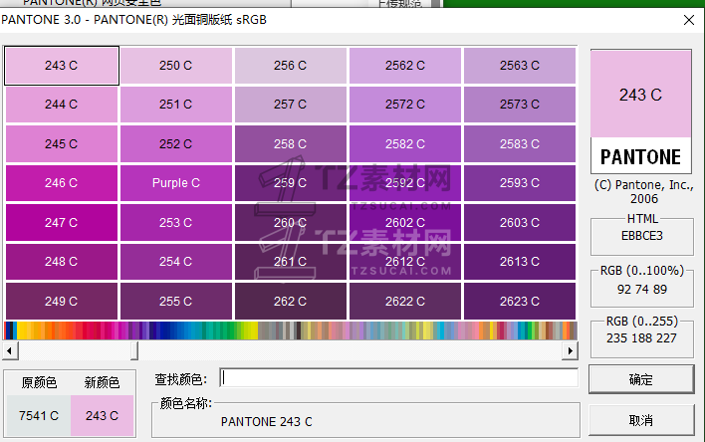Screen dimensions: 705x442
Task: Click the right scroll arrow of palette scrollbar
Action: coord(571,350)
